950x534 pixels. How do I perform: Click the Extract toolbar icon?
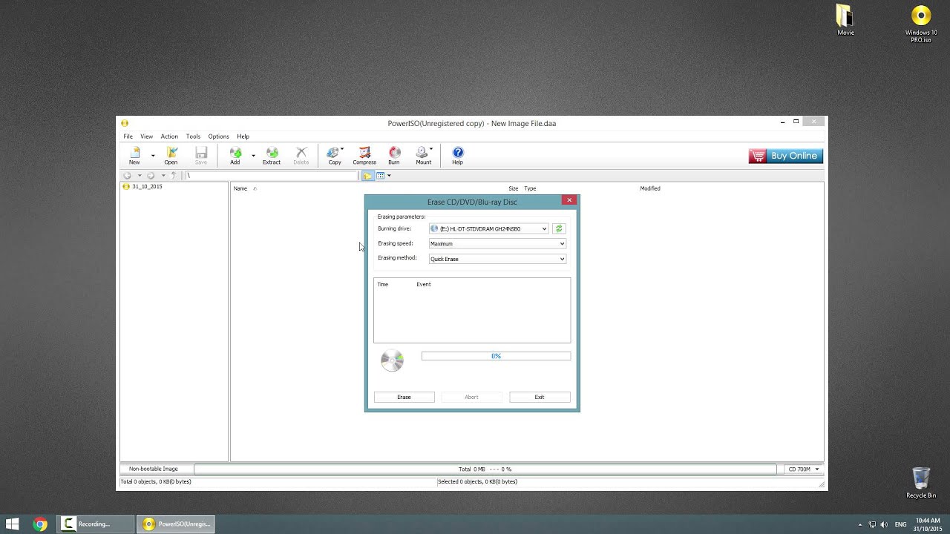(x=272, y=155)
